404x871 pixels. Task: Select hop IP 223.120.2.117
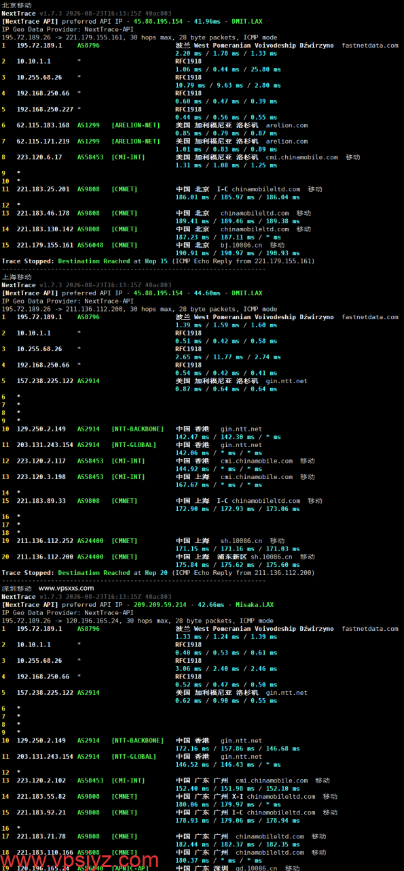point(41,461)
